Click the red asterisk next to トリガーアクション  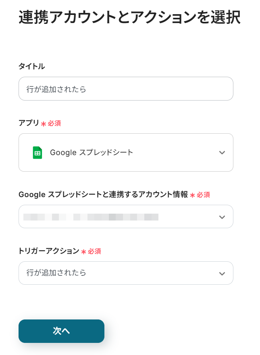pyautogui.click(x=83, y=252)
